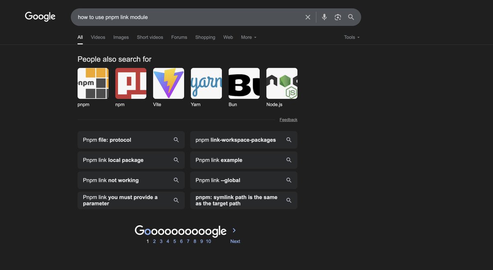Go to results page 2
Screen dimensions: 493x270
coord(154,241)
